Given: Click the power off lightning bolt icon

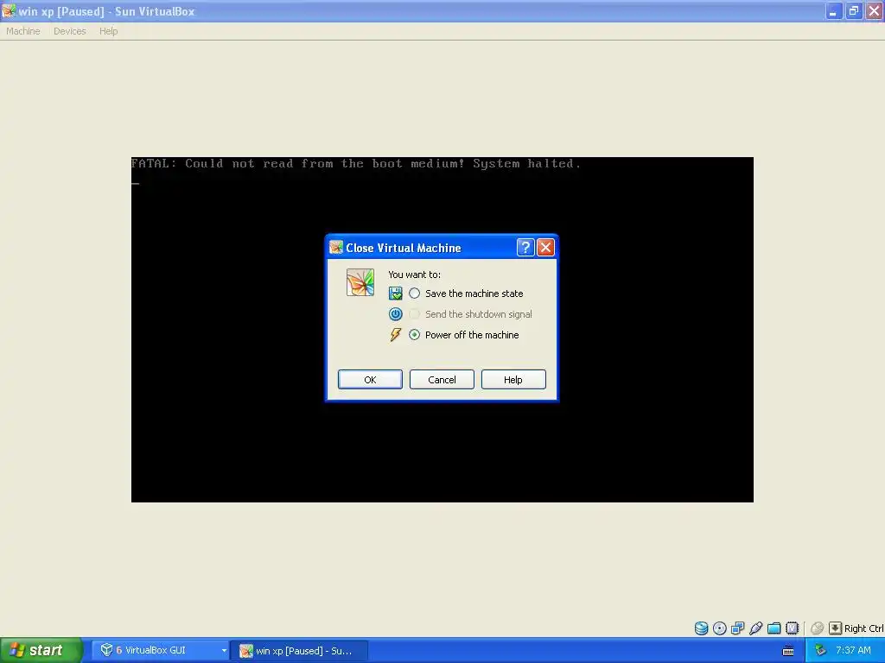Looking at the screenshot, I should [x=396, y=335].
